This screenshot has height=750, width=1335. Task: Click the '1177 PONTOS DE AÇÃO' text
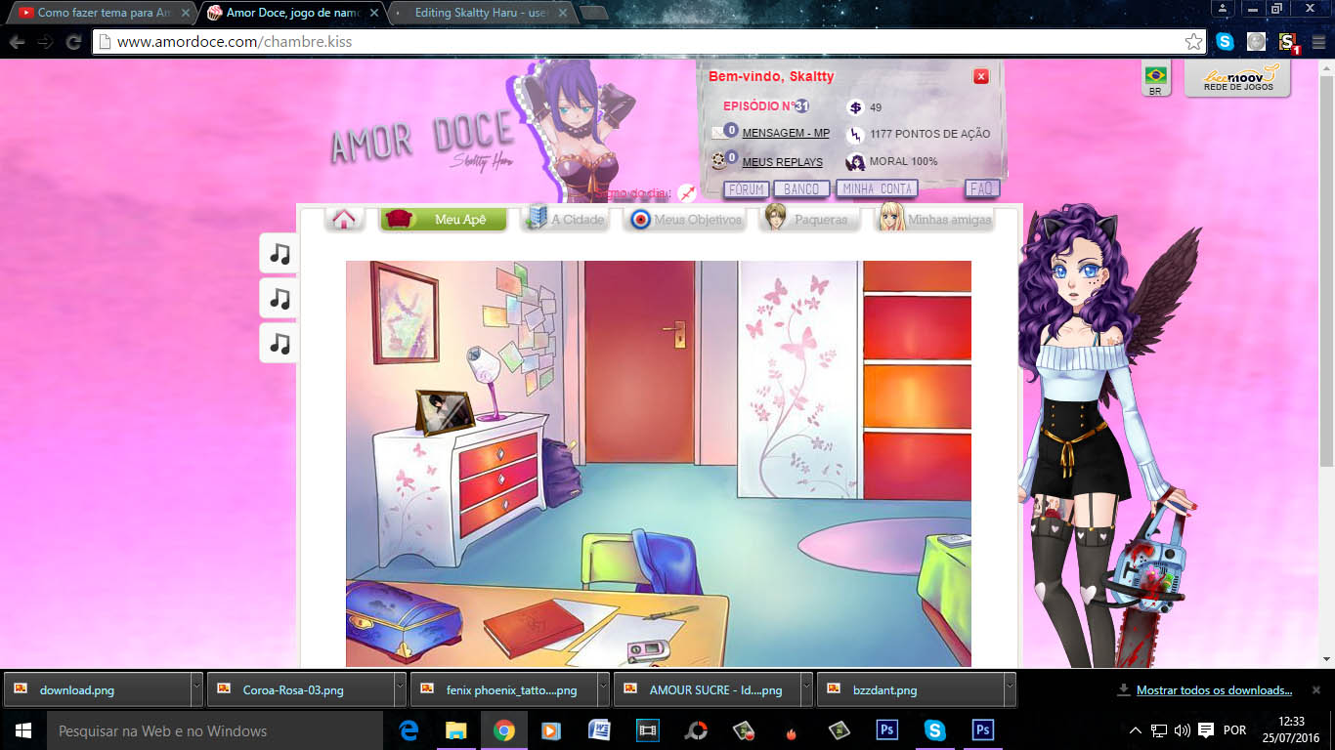[x=930, y=134]
